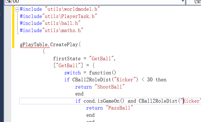Collapse the #include block outline
The image size is (201, 122).
tap(17, 9)
